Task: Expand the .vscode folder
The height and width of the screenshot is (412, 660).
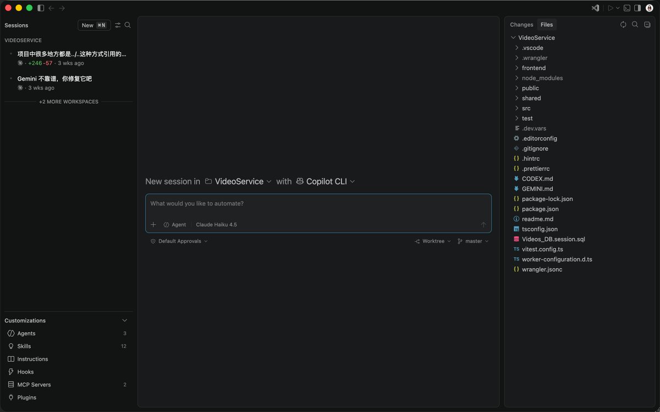Action: coord(580,48)
